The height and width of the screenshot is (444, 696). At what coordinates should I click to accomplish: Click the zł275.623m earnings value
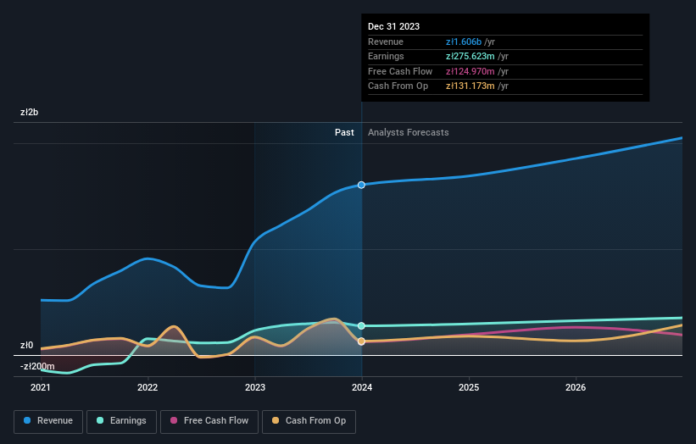[x=470, y=56]
